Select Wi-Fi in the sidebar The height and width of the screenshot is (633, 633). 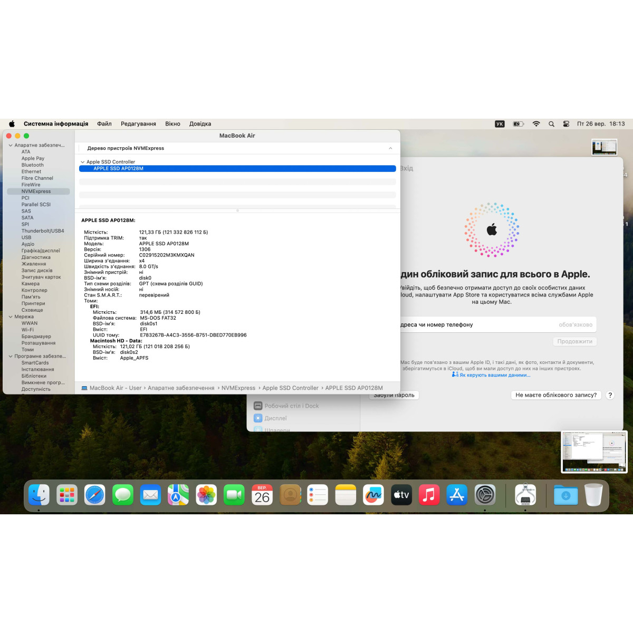coord(27,330)
